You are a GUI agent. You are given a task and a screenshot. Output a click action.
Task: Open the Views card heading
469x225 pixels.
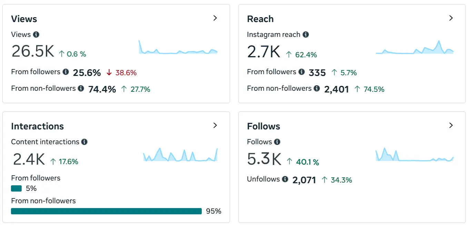point(24,19)
